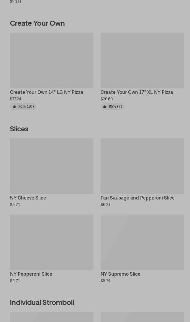
Task: Tap the NY Supremo Slice image
Action: (x=142, y=242)
